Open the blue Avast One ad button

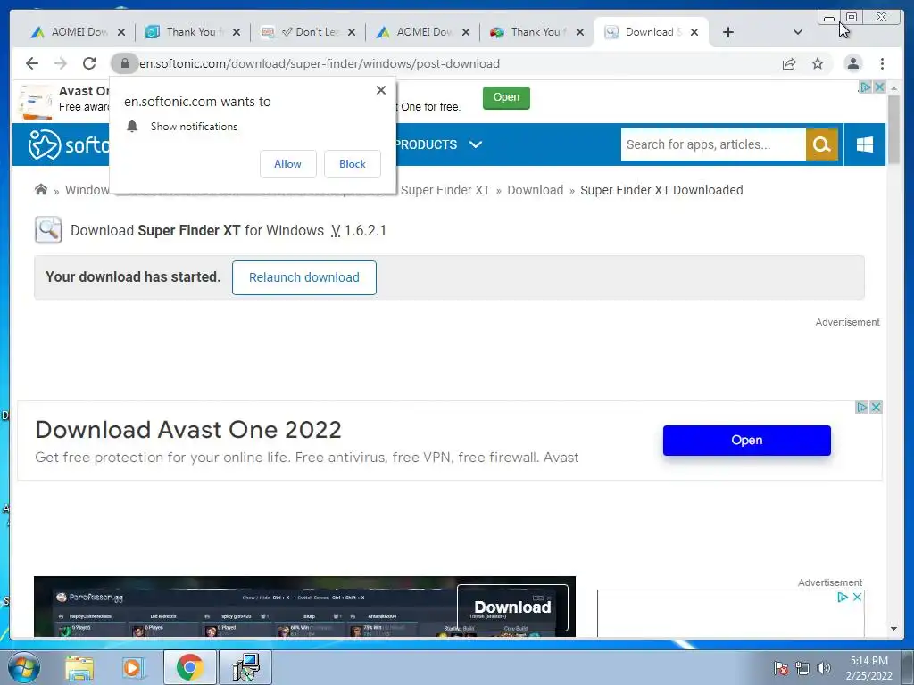[x=747, y=441]
